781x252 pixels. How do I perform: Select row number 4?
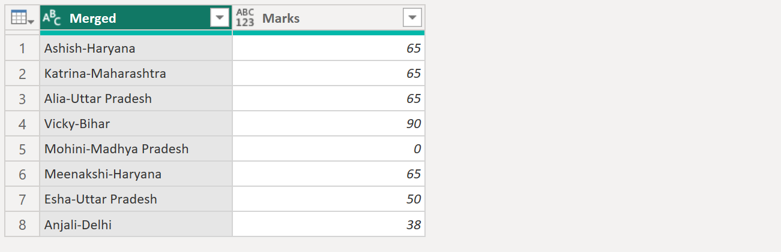tap(22, 124)
